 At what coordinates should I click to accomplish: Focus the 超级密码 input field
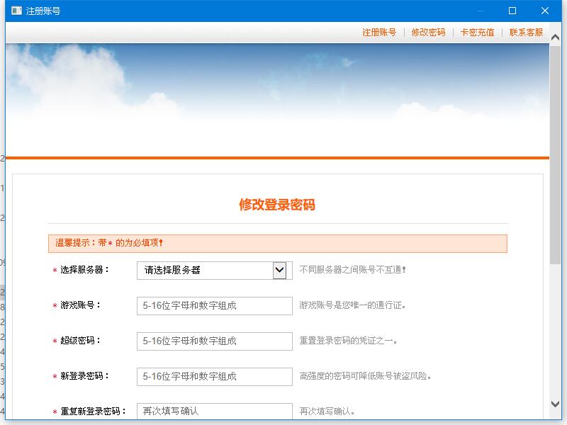[x=215, y=341]
